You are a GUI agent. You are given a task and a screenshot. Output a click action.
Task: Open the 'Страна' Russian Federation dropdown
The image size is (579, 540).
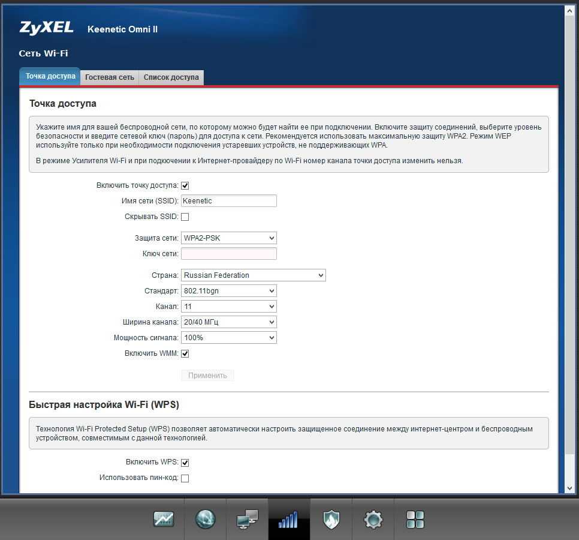253,275
